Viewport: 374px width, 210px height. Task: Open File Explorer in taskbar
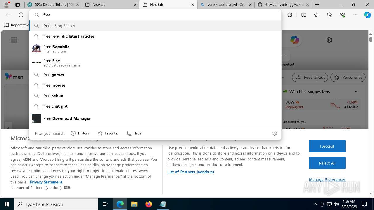click(x=134, y=204)
